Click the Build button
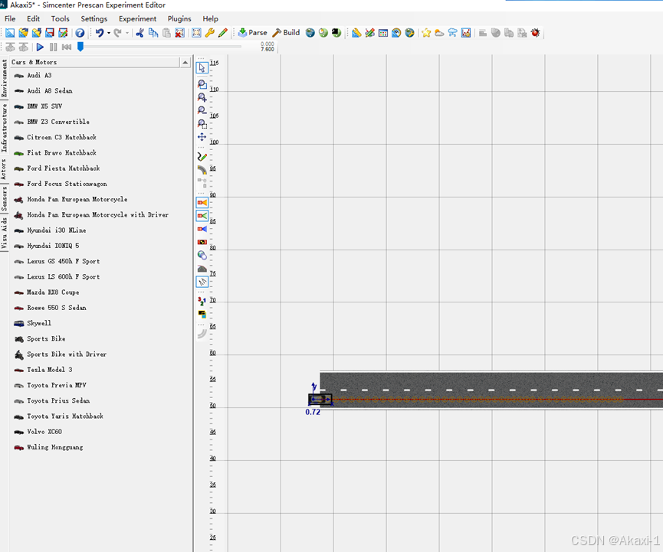 click(286, 32)
